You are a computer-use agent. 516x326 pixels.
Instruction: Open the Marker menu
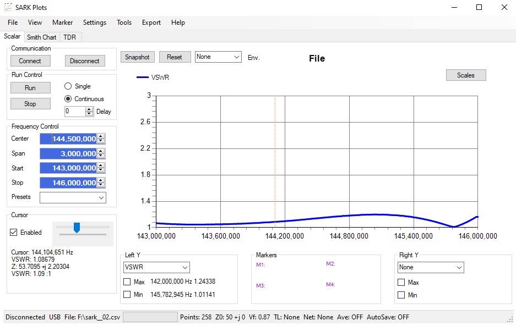[63, 23]
